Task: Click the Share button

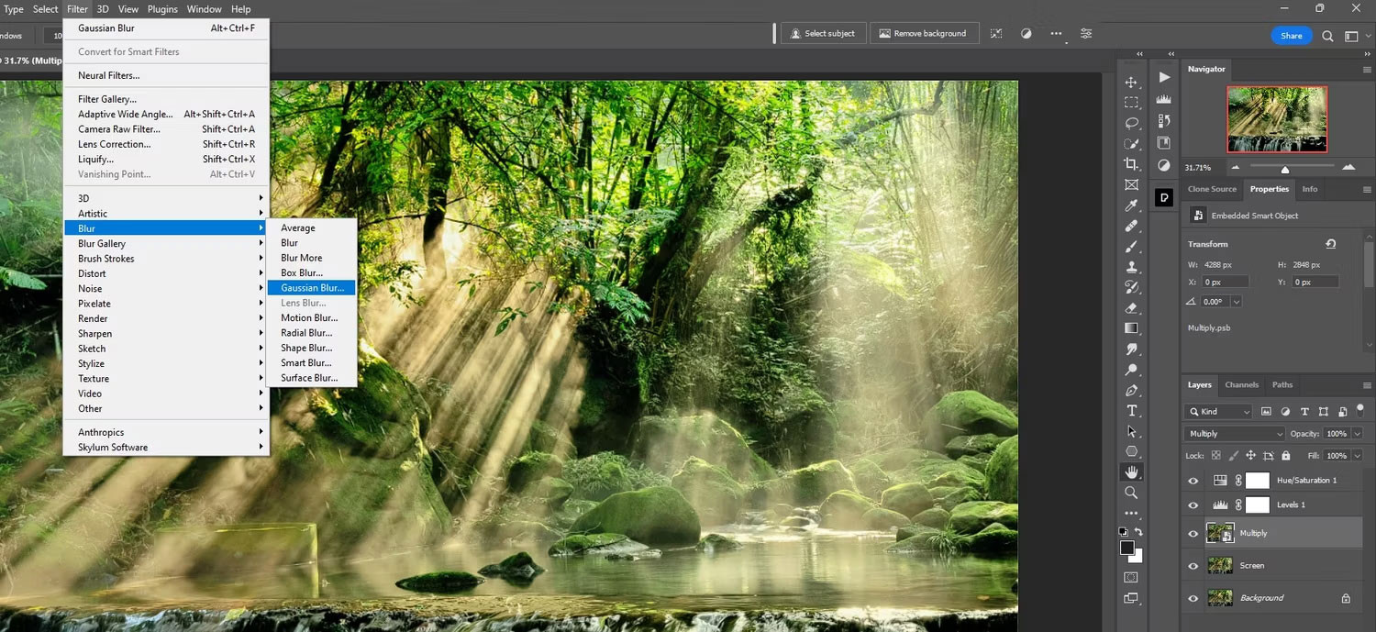Action: [1292, 36]
